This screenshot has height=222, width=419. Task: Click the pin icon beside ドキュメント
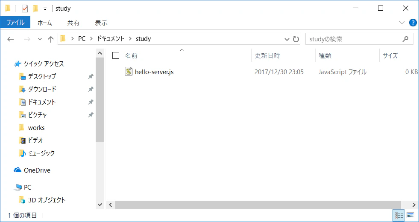(x=91, y=102)
